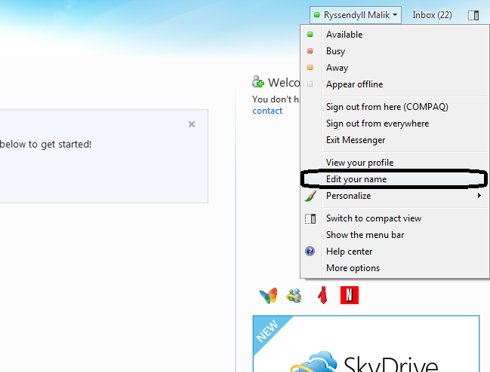The image size is (490, 372).
Task: Click the red necktie icon
Action: tap(322, 296)
